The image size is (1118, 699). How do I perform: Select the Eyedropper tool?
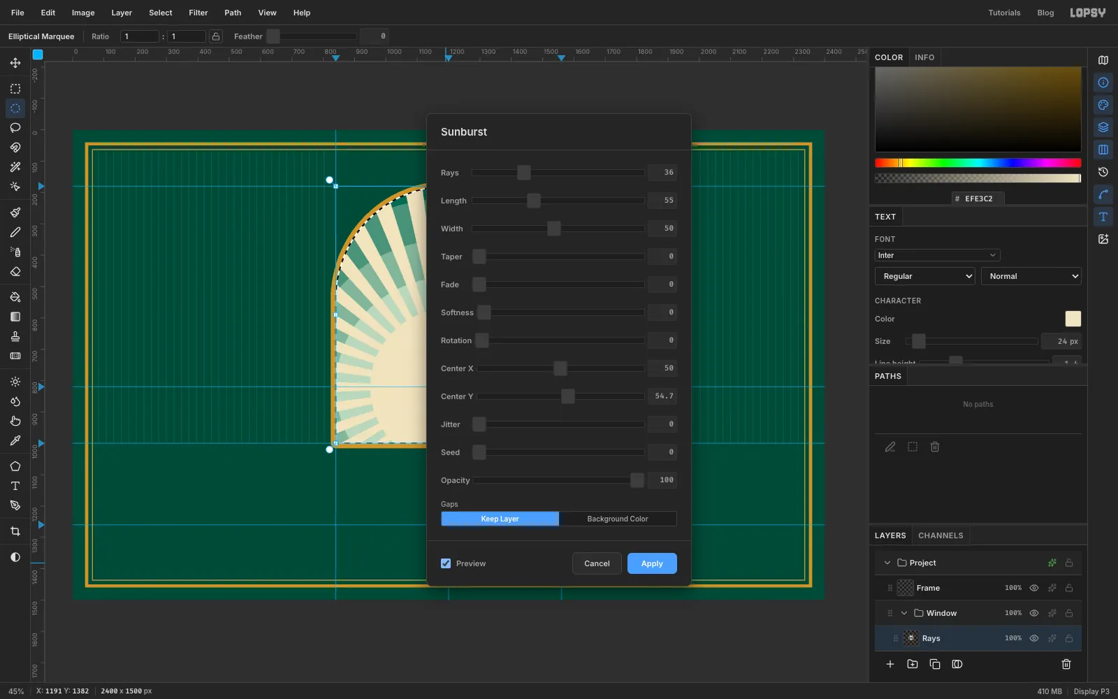pyautogui.click(x=15, y=440)
